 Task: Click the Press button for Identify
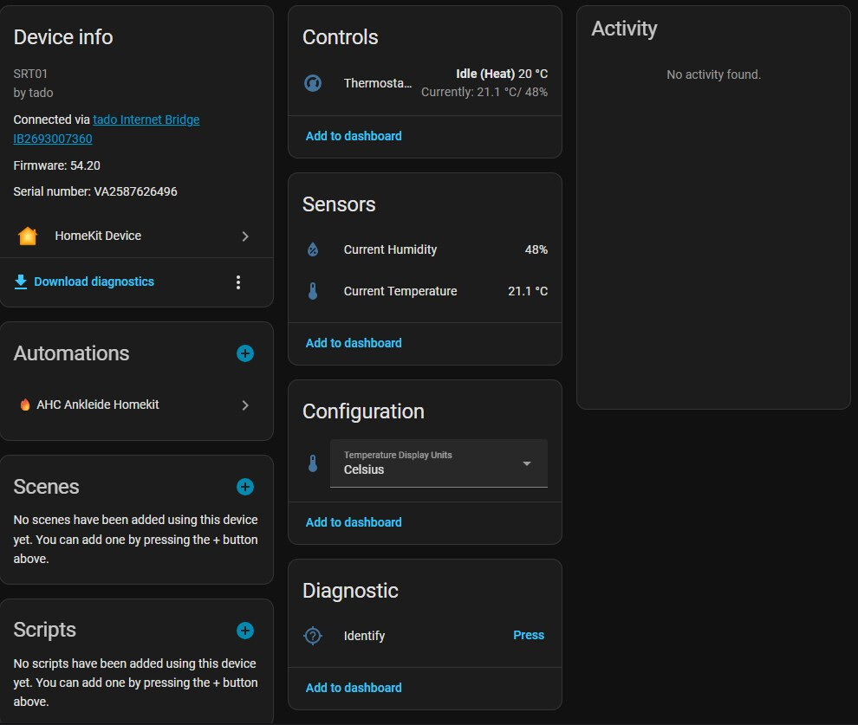(x=529, y=635)
